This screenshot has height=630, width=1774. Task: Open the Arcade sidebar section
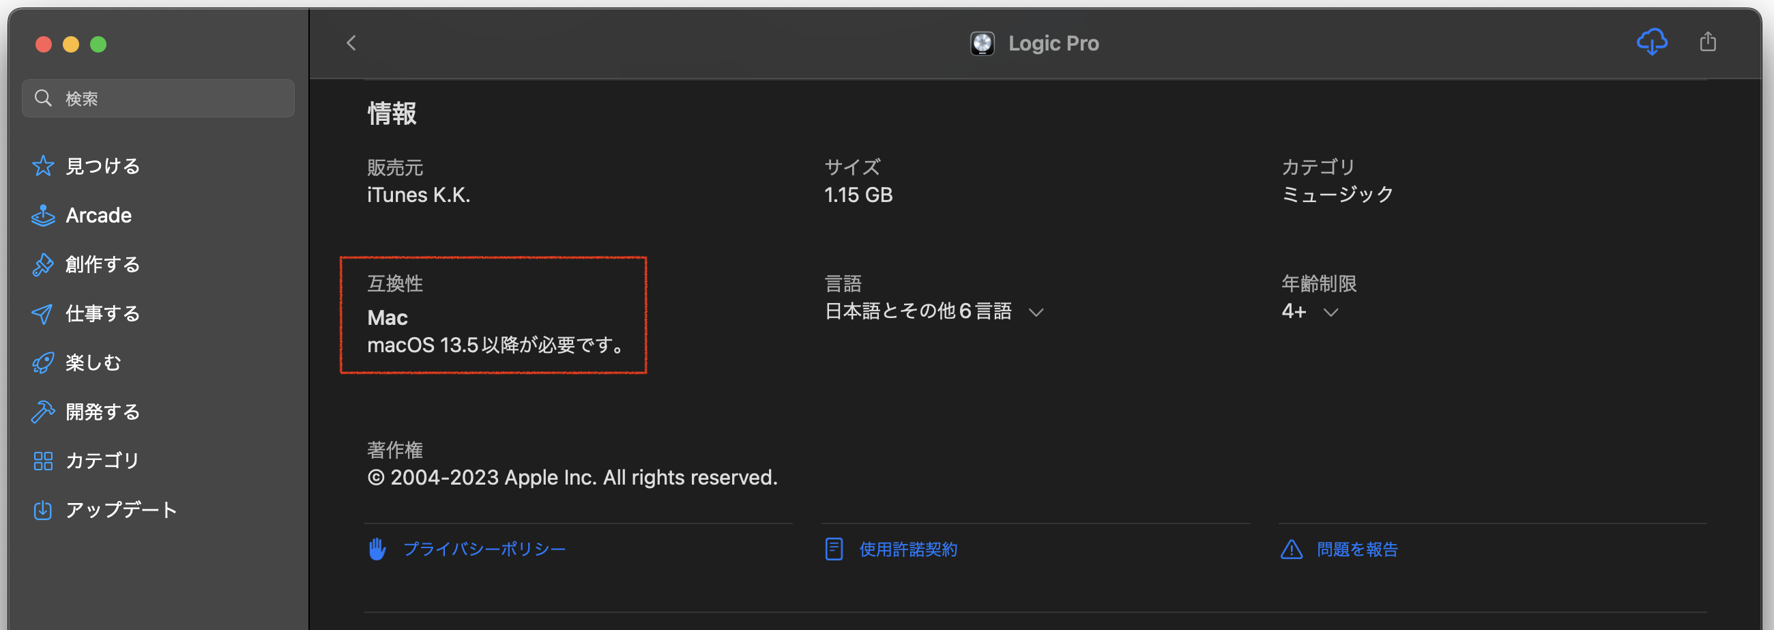98,216
